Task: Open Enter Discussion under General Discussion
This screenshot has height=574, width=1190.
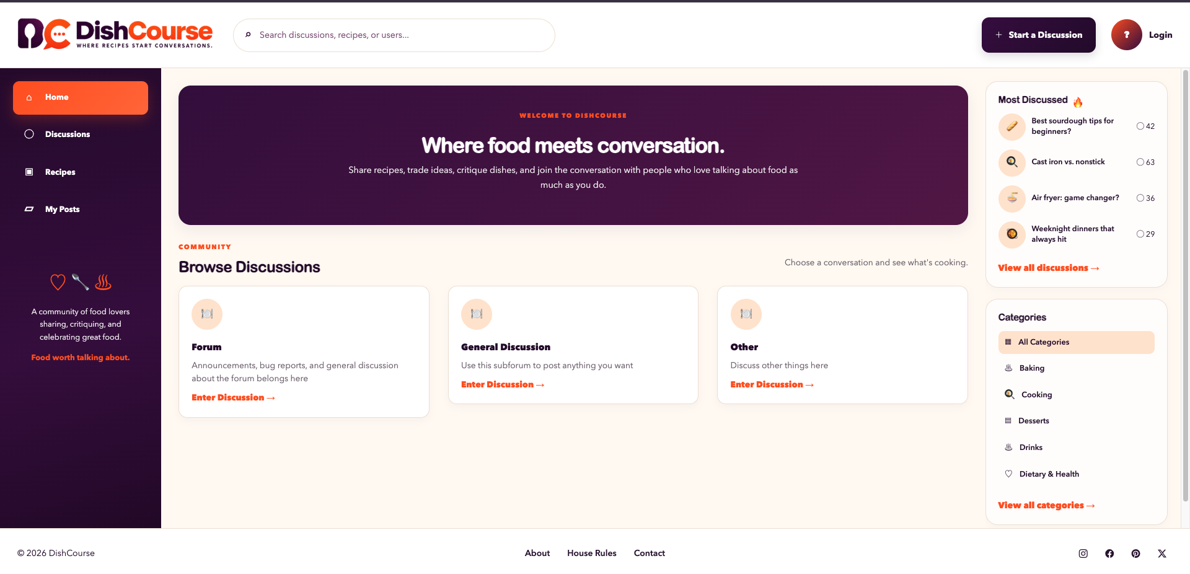Action: pos(503,384)
